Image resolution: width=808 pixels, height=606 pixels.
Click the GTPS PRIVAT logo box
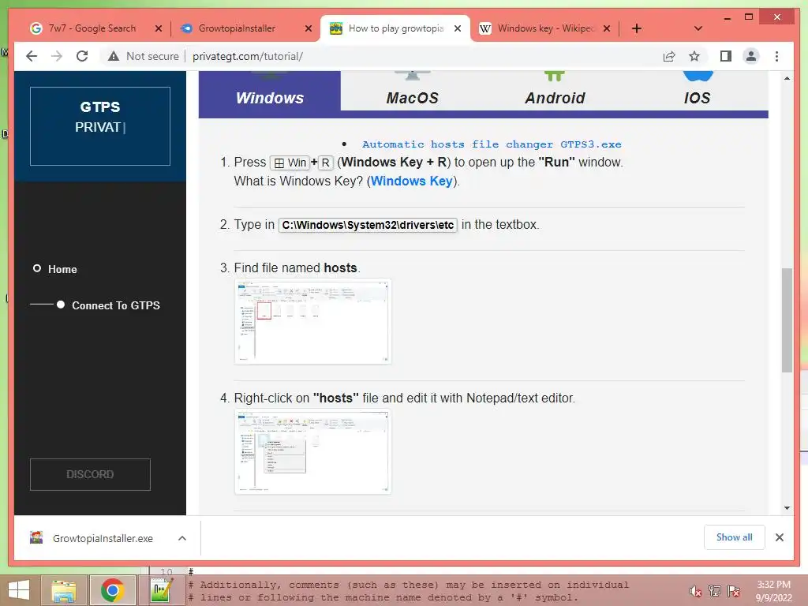point(100,126)
